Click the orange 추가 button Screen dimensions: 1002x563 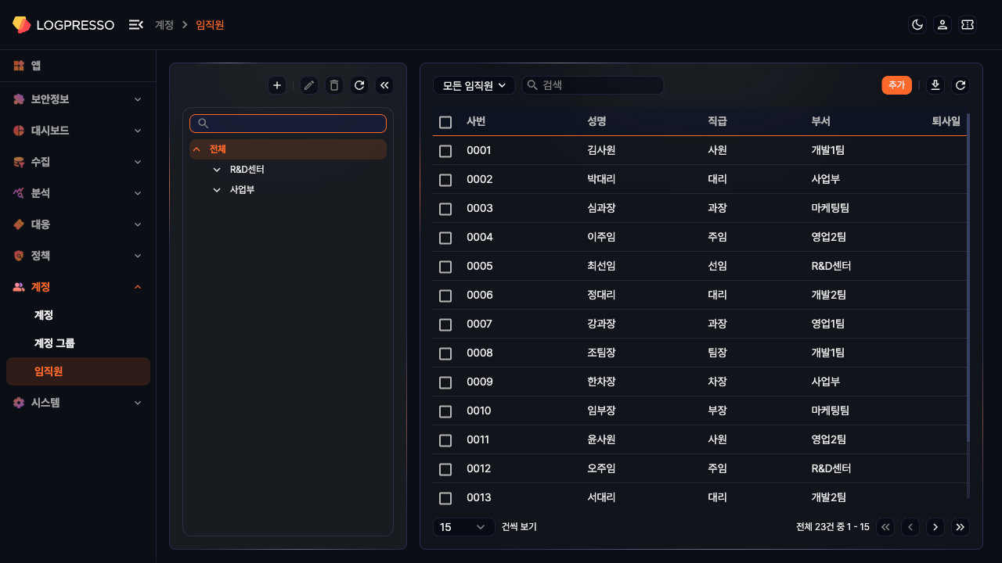[x=896, y=85]
